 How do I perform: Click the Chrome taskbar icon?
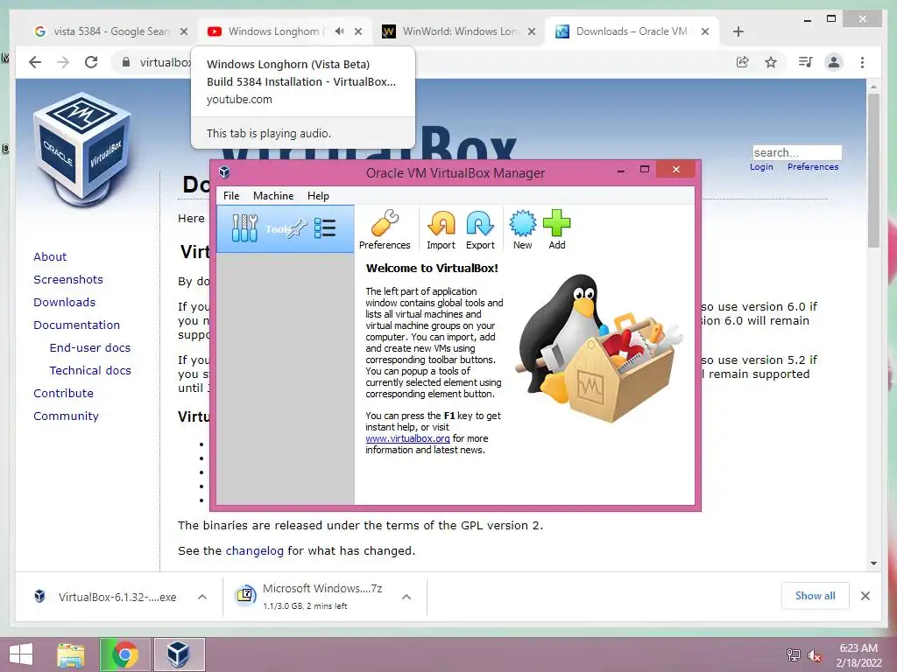pos(124,654)
